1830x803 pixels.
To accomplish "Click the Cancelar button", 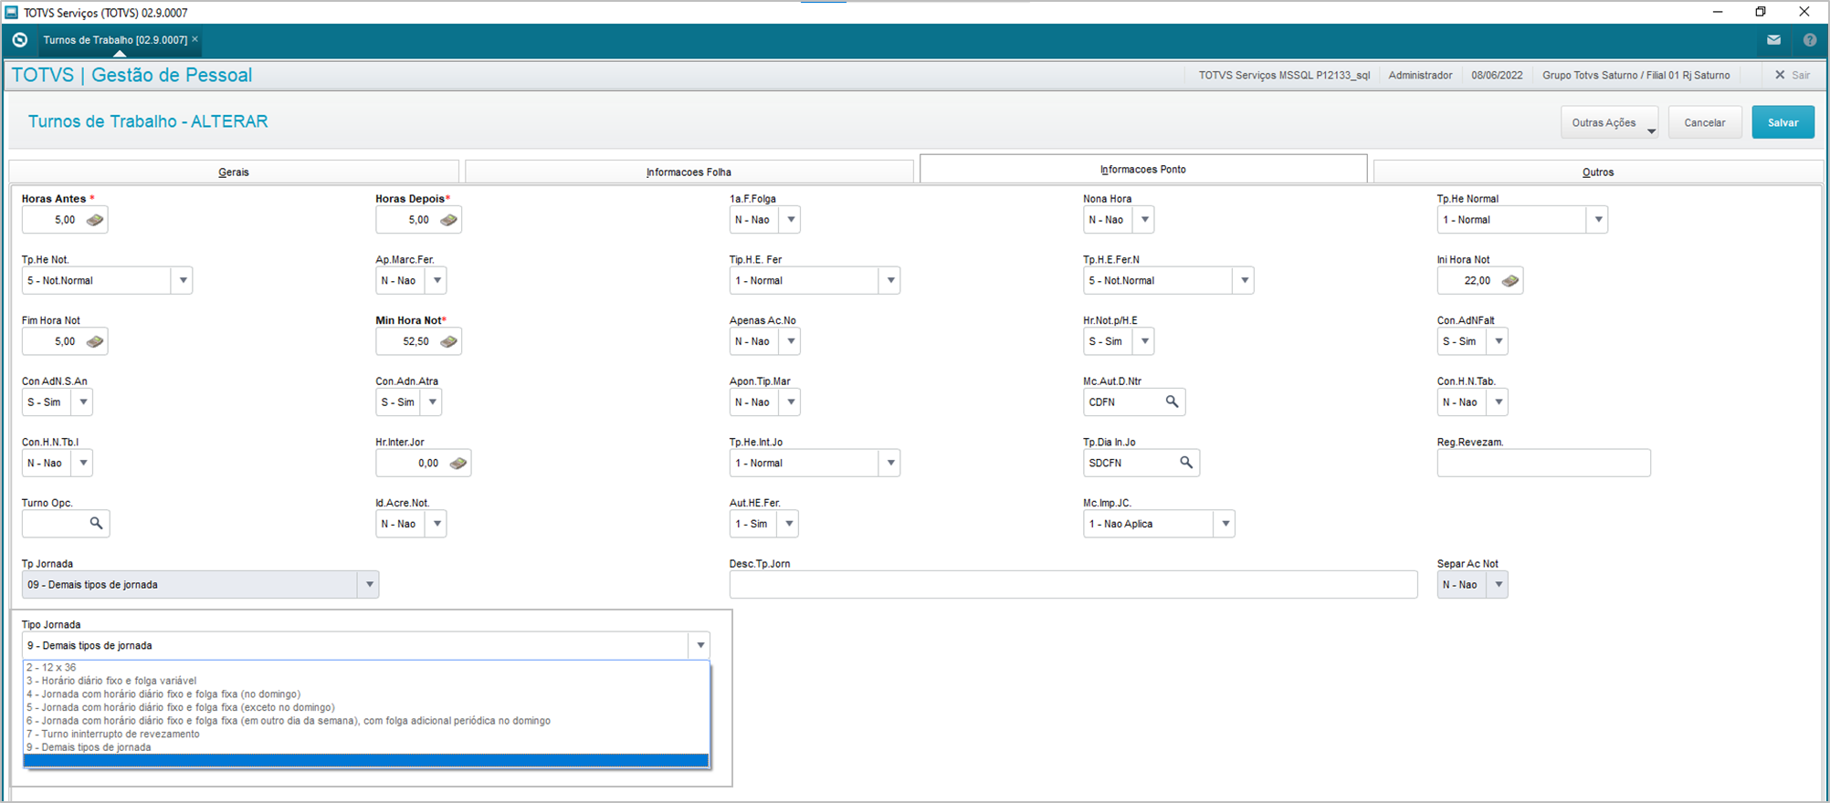I will tap(1704, 122).
